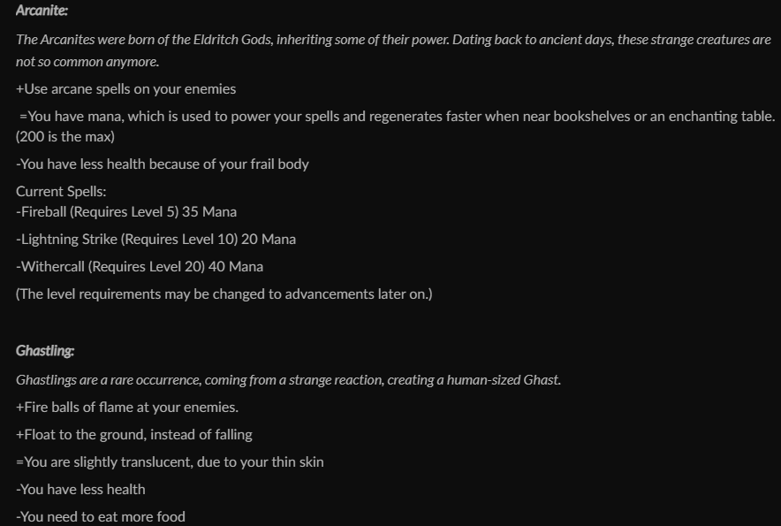Select the Fireball spell entry

click(126, 211)
